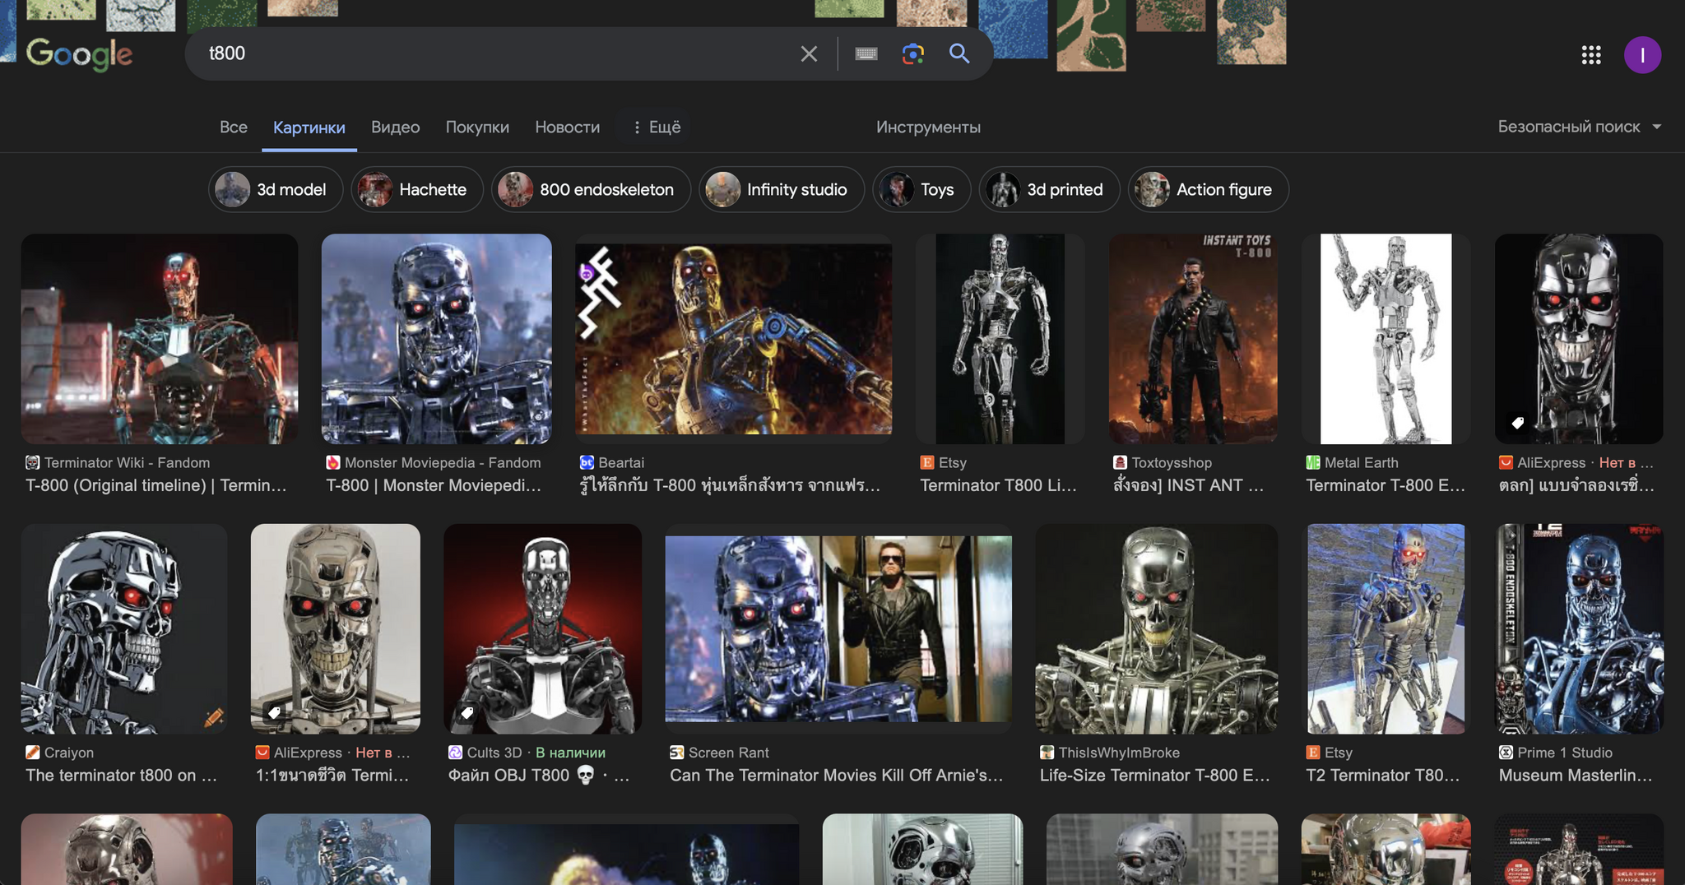Click the magnifying glass search icon
1685x885 pixels.
click(x=959, y=54)
